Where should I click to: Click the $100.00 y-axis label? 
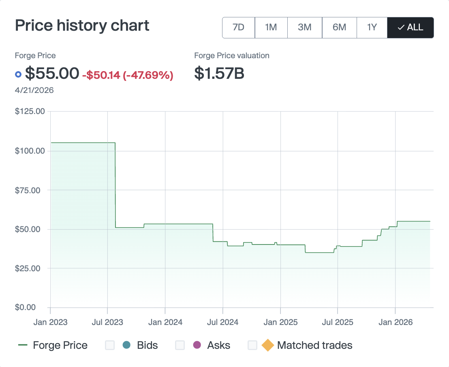30,151
